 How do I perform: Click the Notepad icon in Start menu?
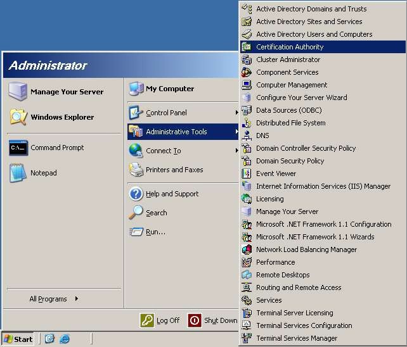(18, 173)
